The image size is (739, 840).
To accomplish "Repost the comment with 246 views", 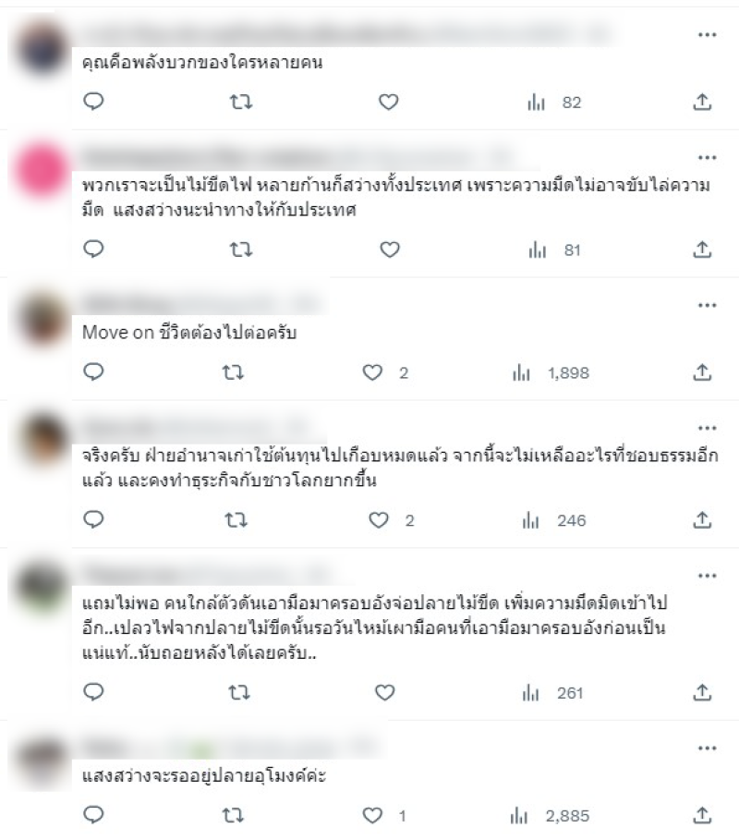I will 236,519.
